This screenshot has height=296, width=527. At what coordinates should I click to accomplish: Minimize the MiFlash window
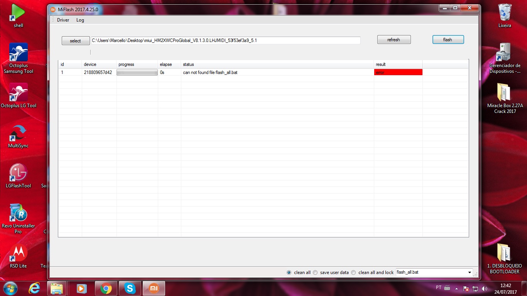[x=445, y=8]
